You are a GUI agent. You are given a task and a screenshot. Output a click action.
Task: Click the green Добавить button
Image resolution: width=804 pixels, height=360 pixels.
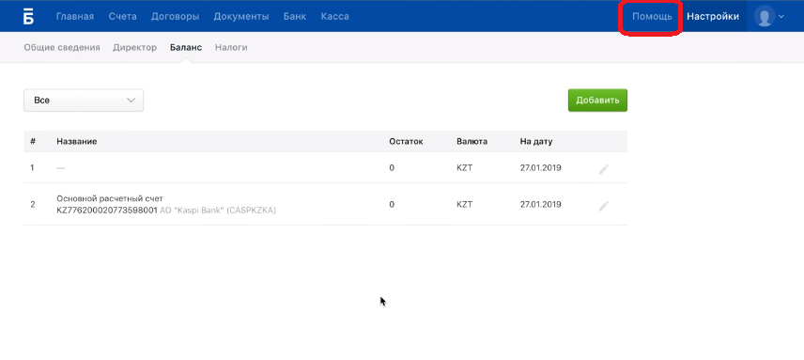point(597,100)
